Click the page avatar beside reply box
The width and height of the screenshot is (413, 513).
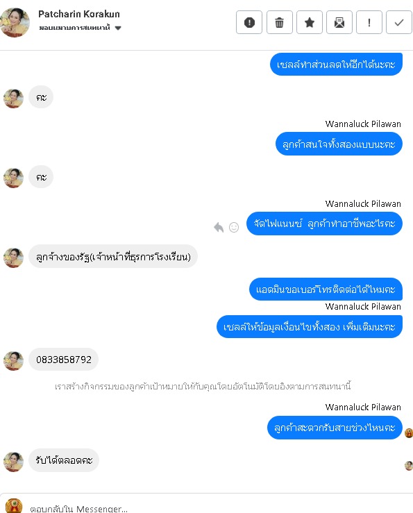click(x=14, y=506)
